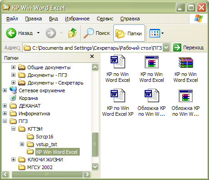Open the view mode icon menu
The image size is (209, 180).
click(x=156, y=33)
